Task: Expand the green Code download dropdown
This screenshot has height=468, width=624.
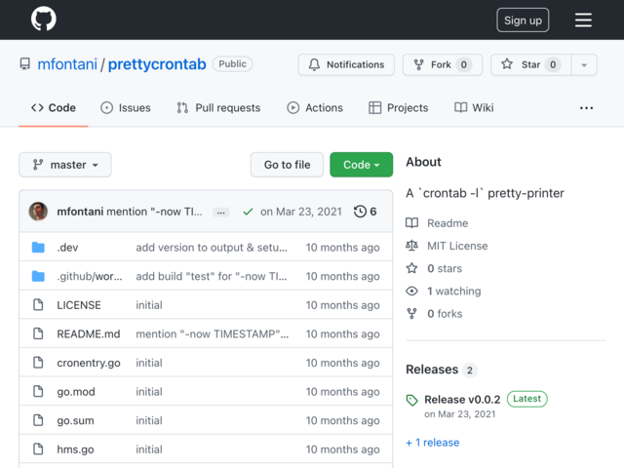Action: tap(362, 165)
